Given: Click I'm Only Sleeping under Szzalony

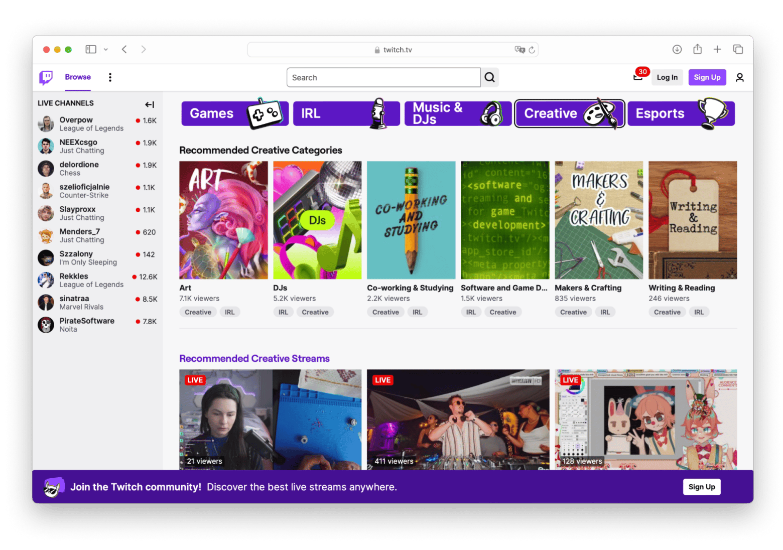Looking at the screenshot, I should 88,262.
